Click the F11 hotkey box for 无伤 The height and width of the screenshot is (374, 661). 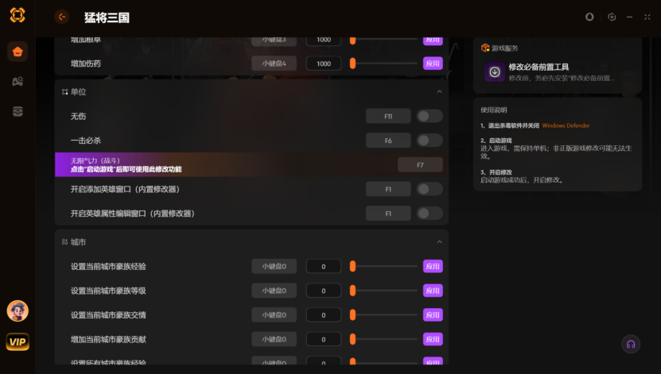pyautogui.click(x=388, y=116)
